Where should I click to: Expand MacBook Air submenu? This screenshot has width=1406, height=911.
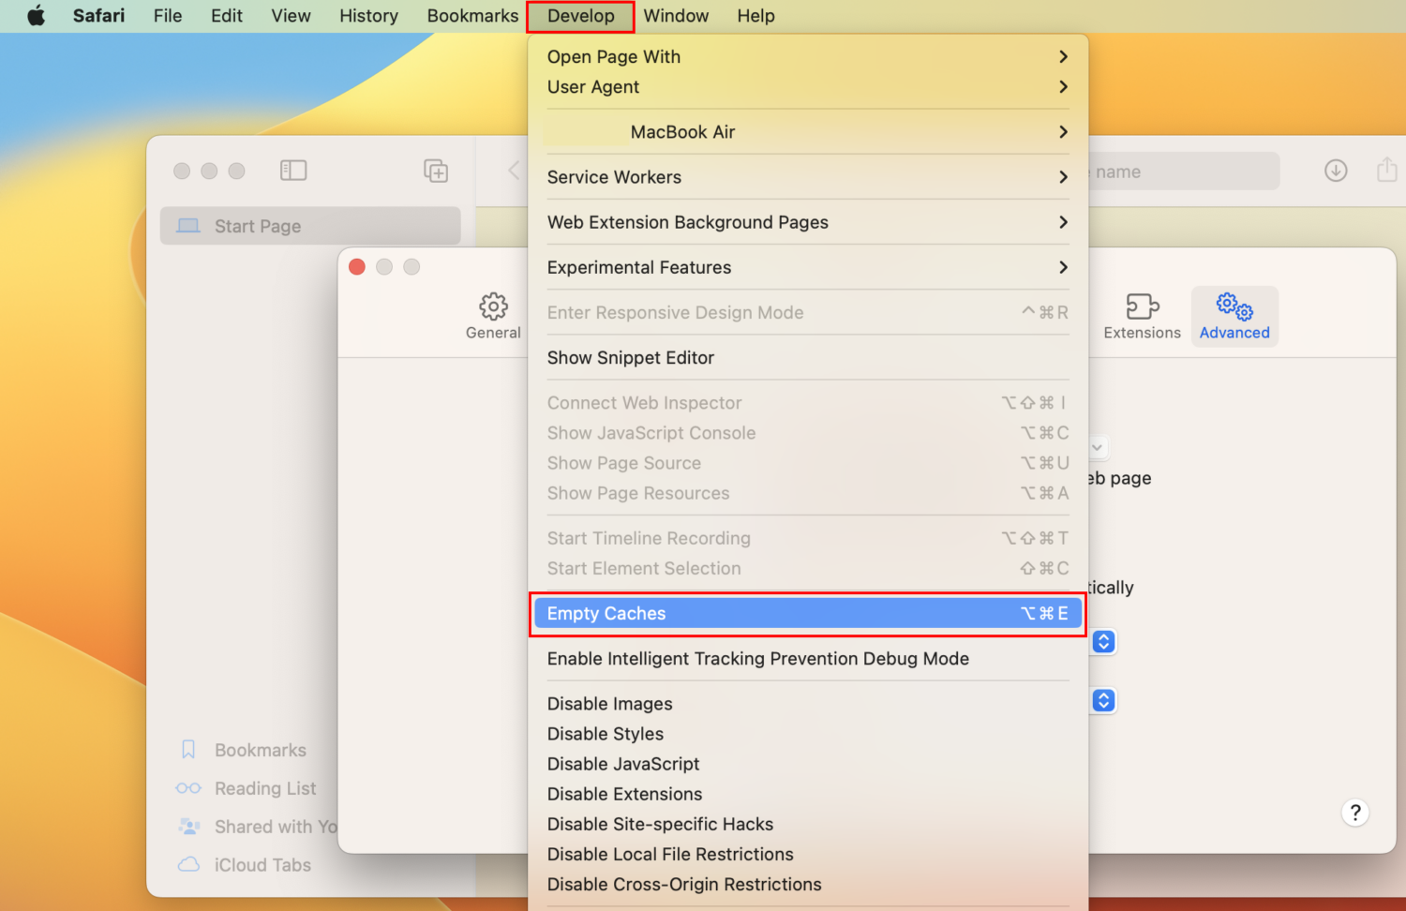click(807, 132)
